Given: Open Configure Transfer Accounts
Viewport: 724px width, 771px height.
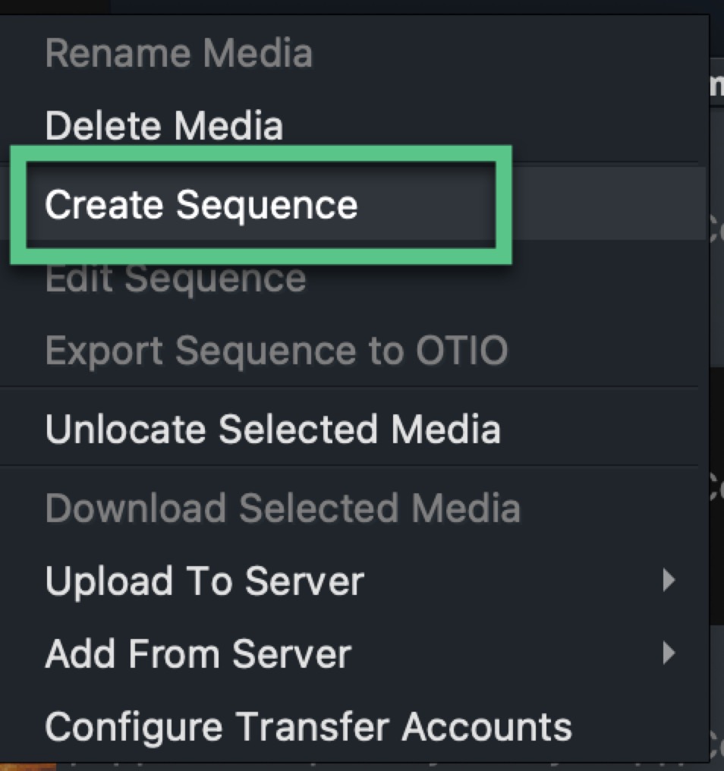Looking at the screenshot, I should [308, 726].
